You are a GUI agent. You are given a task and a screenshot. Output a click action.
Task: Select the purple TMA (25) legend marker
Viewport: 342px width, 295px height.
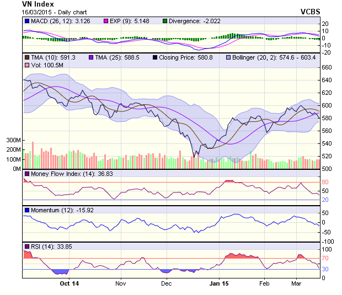click(x=91, y=57)
